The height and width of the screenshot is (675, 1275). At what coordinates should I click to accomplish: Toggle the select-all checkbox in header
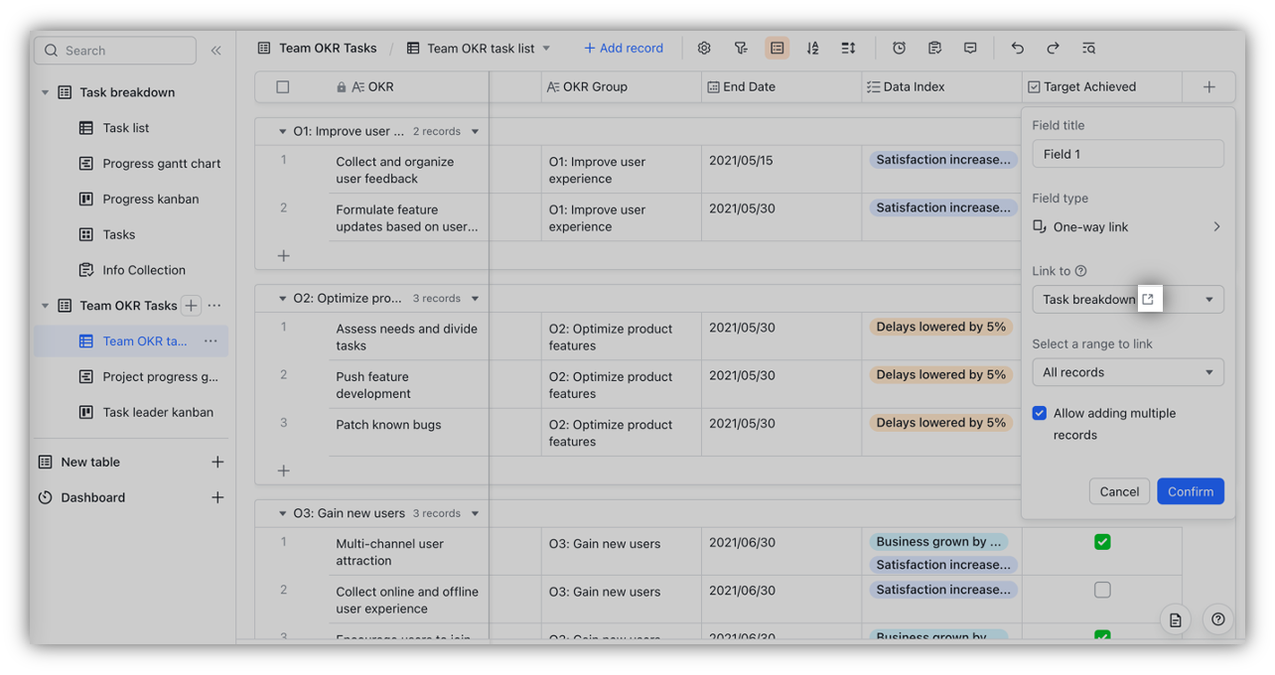pyautogui.click(x=283, y=87)
